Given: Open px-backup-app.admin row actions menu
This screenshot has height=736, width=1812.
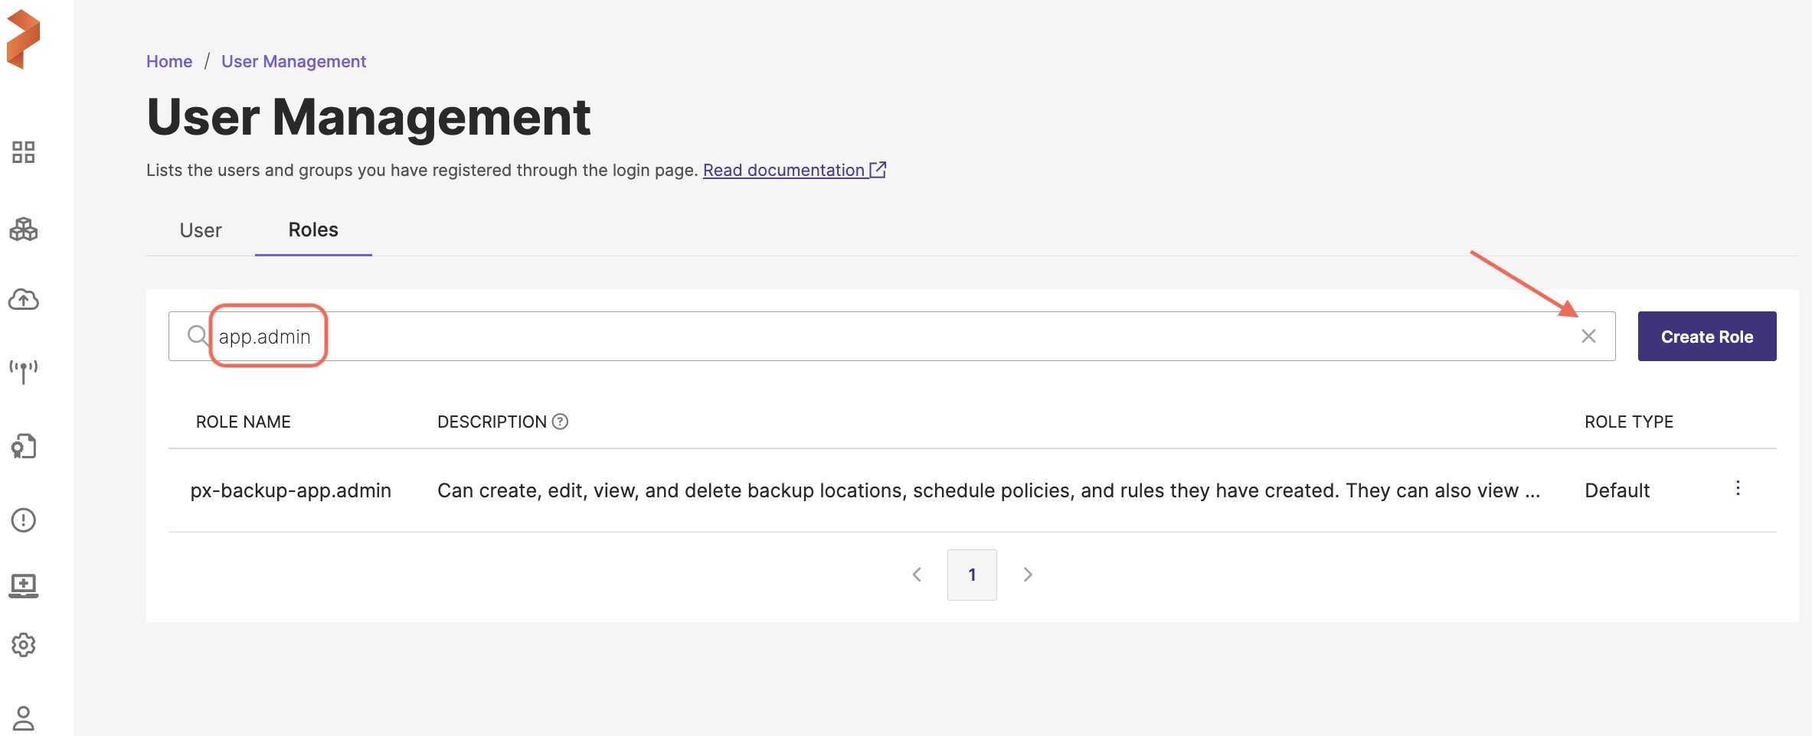Looking at the screenshot, I should (1738, 488).
